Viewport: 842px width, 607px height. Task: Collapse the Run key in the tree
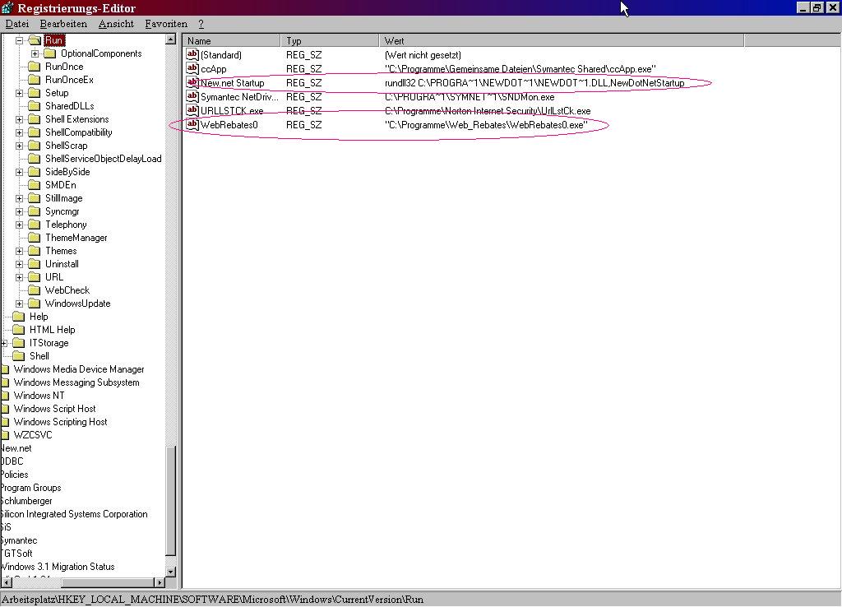coord(20,40)
